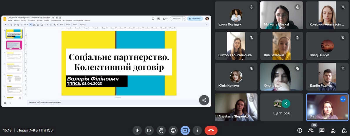Click the version history clock icon
Image resolution: width=350 pixels, height=136 pixels.
pos(153,19)
